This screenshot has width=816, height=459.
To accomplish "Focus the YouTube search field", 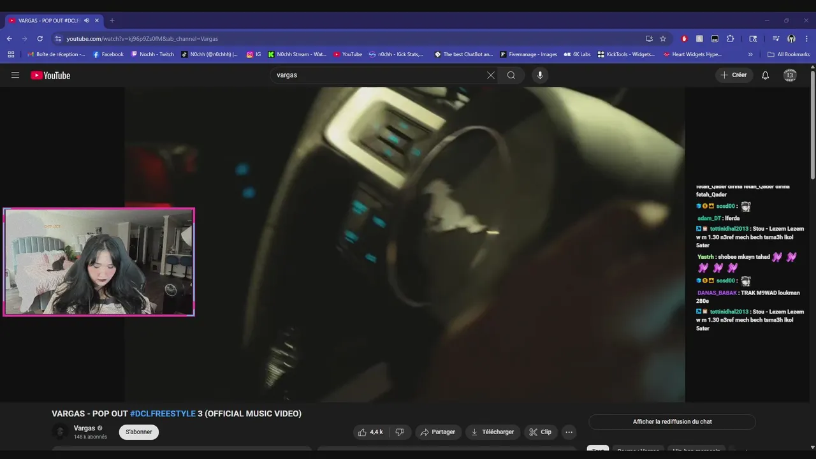I will (x=379, y=75).
